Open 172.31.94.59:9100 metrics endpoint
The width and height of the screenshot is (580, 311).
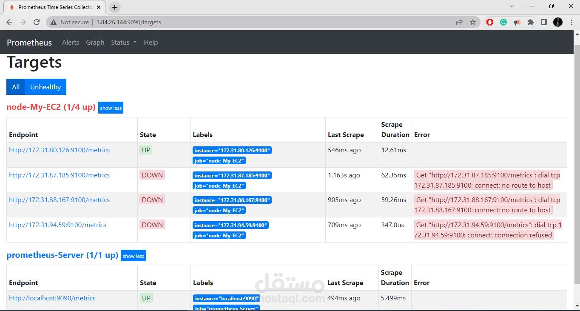pyautogui.click(x=57, y=225)
